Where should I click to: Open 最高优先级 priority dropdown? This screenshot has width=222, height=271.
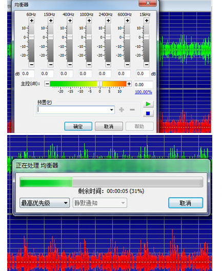[x=45, y=203]
